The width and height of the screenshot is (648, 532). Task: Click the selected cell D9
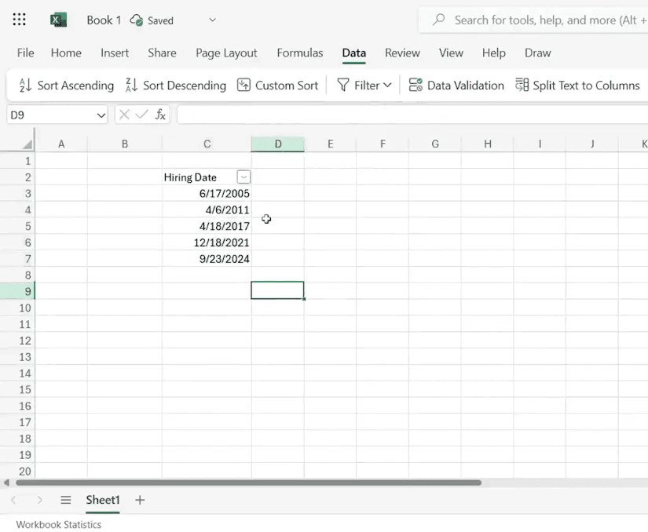pyautogui.click(x=277, y=290)
